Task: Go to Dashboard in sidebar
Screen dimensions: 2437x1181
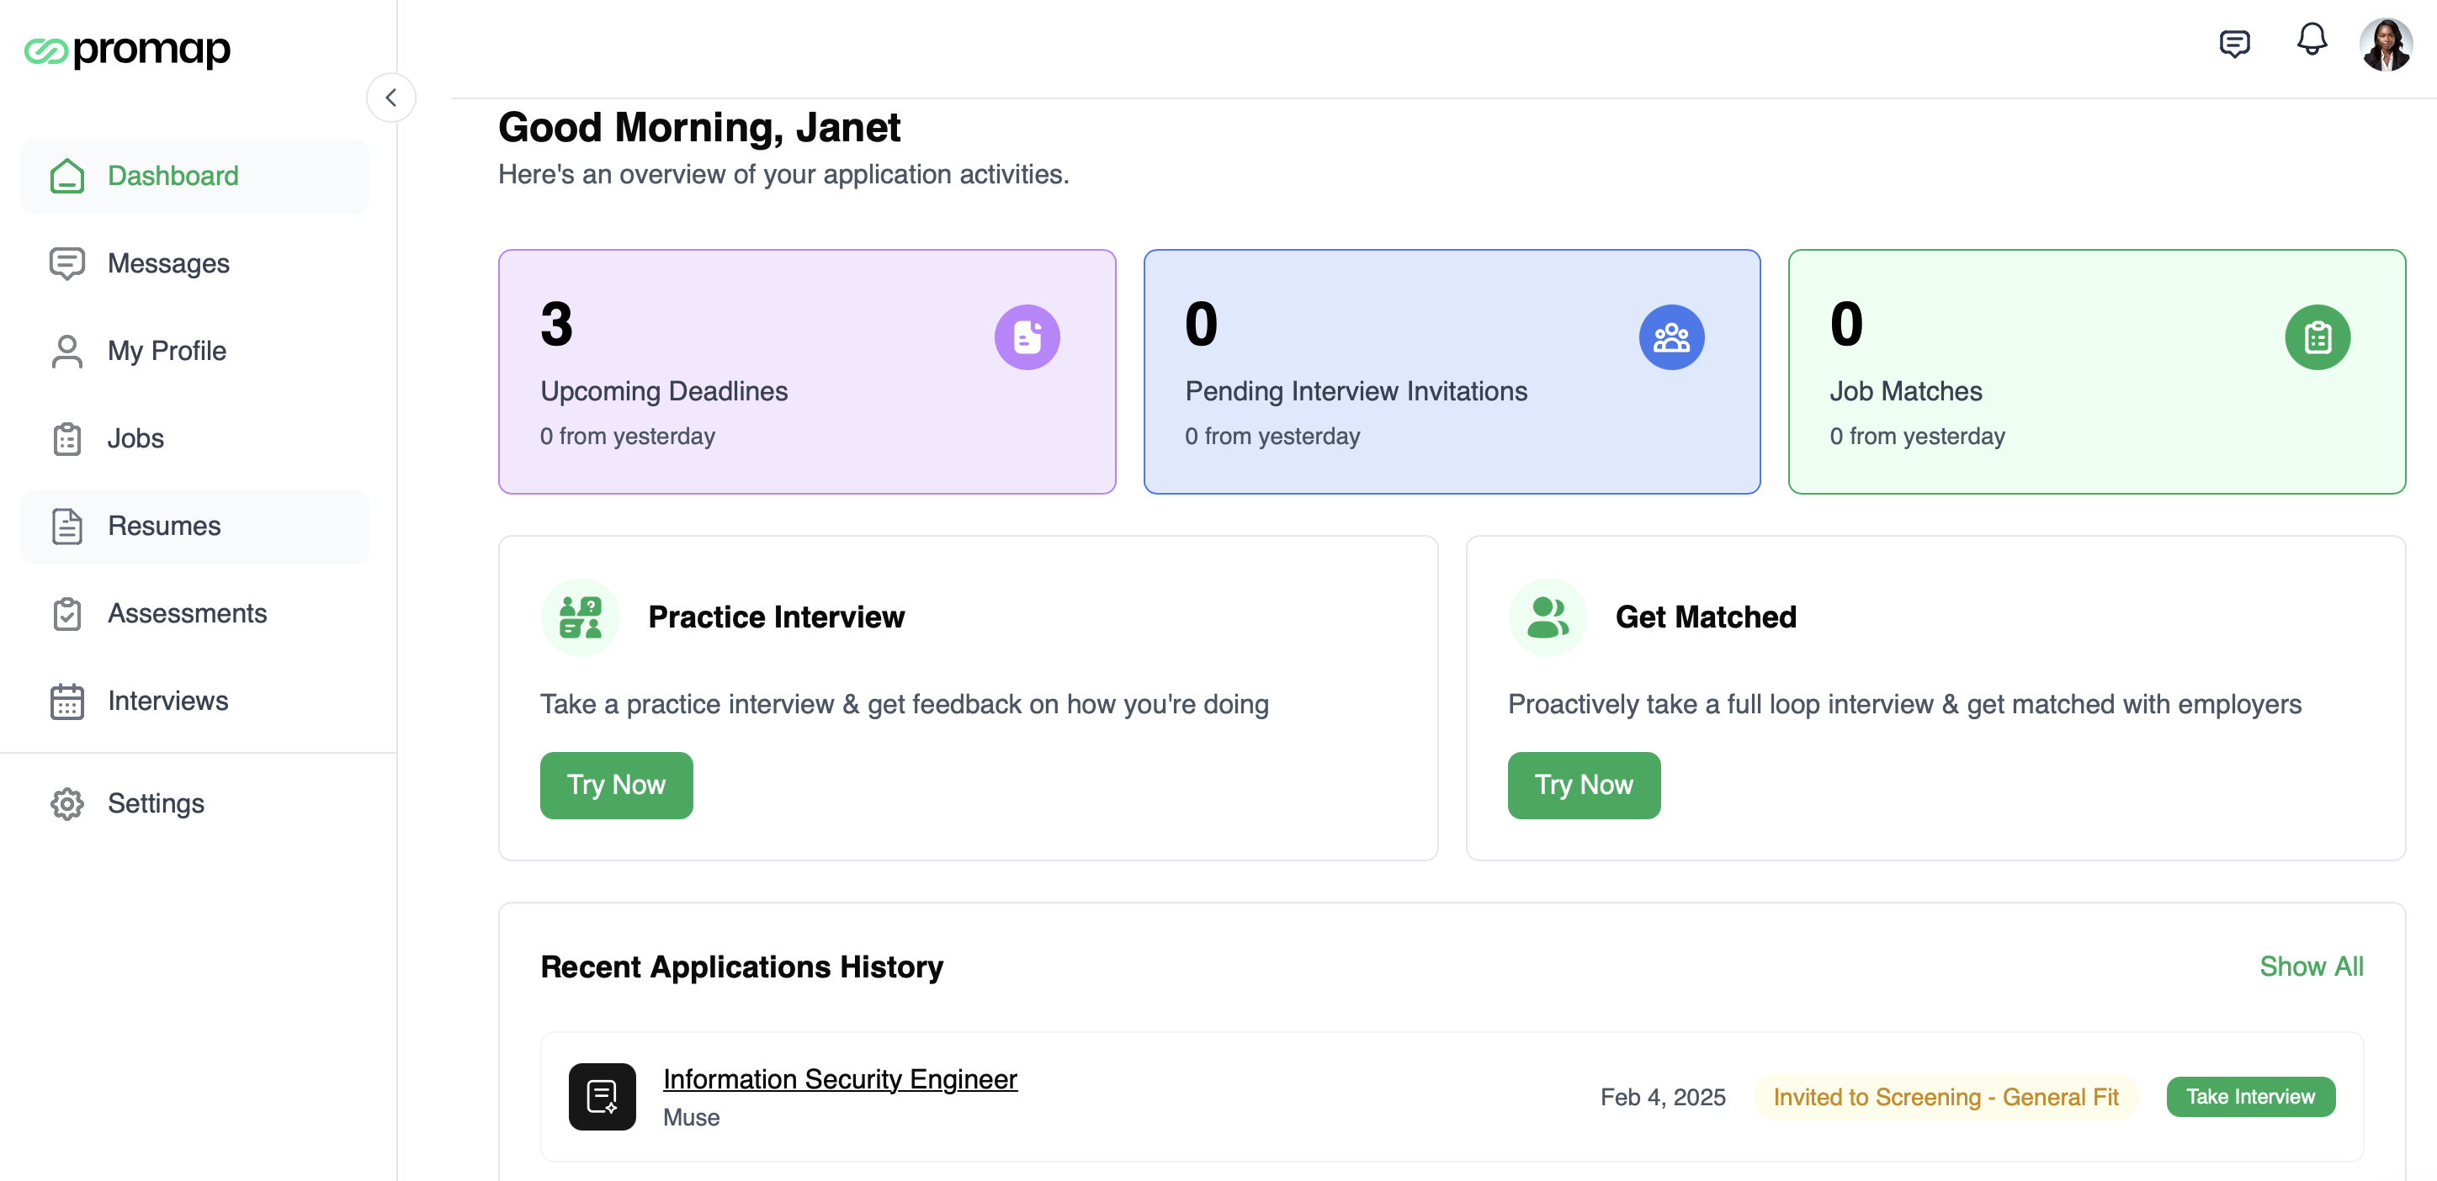Action: coord(194,176)
